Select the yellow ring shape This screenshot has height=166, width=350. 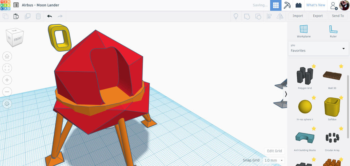tap(59, 37)
